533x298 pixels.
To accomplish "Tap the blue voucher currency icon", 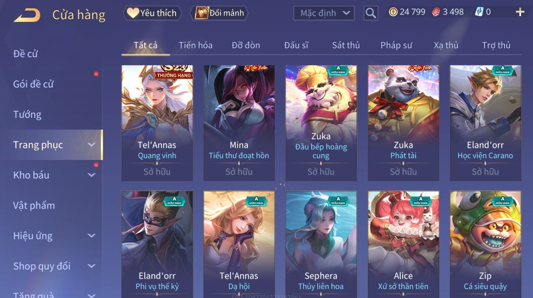I will 479,12.
